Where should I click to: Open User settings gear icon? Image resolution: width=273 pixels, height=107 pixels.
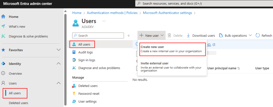point(74,101)
